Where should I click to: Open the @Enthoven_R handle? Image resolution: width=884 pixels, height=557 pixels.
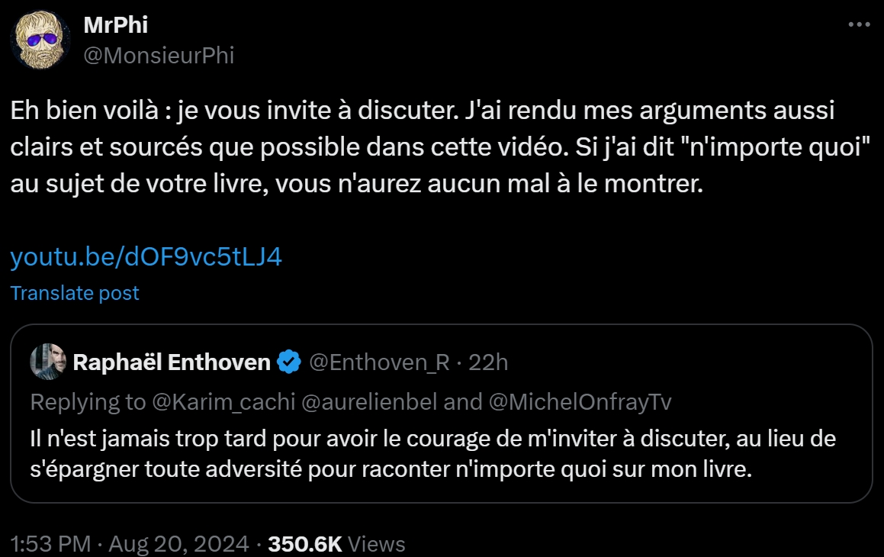[x=379, y=362]
